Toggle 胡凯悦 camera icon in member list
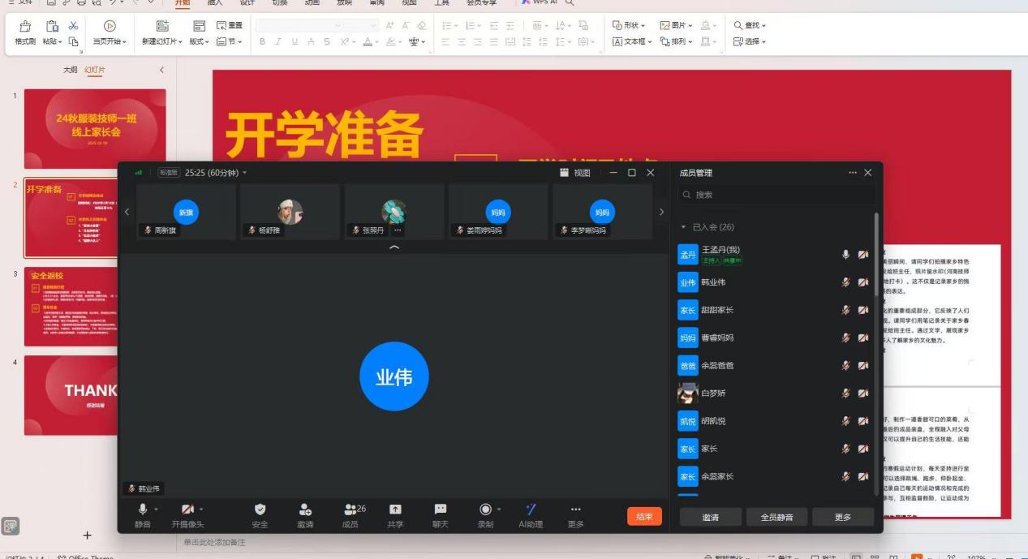 click(x=862, y=421)
